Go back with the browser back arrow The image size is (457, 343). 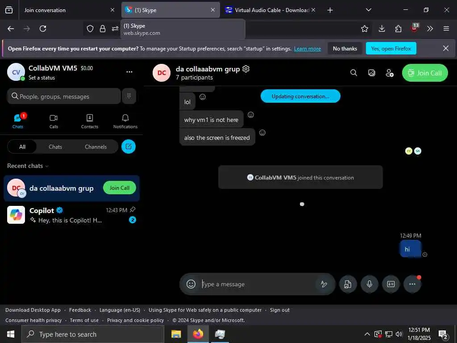coord(11,29)
